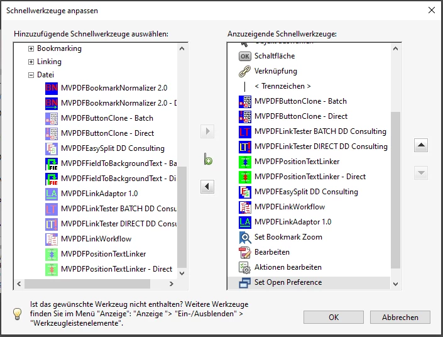
Task: Close the Schnellwerkzeuge anpassen dialog
Action: 432,11
